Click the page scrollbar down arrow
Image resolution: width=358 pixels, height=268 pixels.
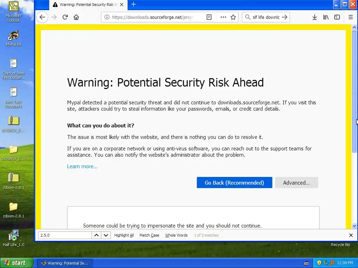tap(354, 226)
